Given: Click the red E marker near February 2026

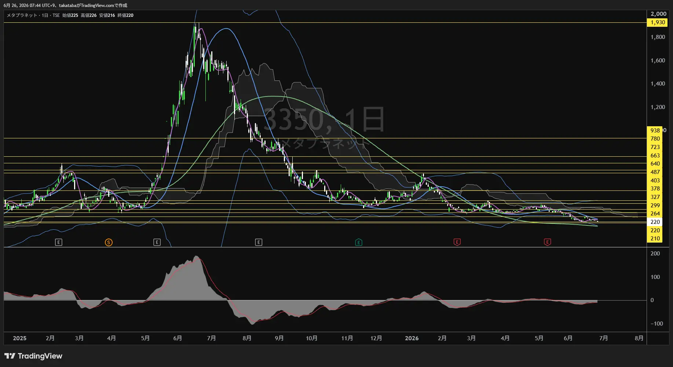Looking at the screenshot, I should coord(457,242).
